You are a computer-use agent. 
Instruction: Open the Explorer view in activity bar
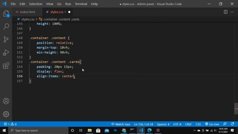pyautogui.click(x=6, y=14)
